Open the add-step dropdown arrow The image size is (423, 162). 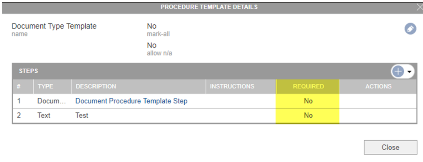[x=409, y=72]
